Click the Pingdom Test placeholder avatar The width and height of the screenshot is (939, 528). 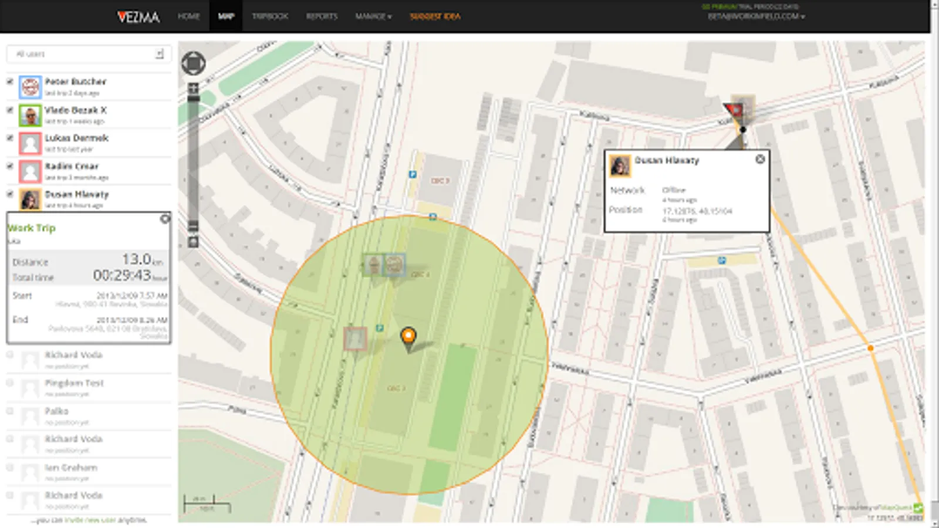30,388
